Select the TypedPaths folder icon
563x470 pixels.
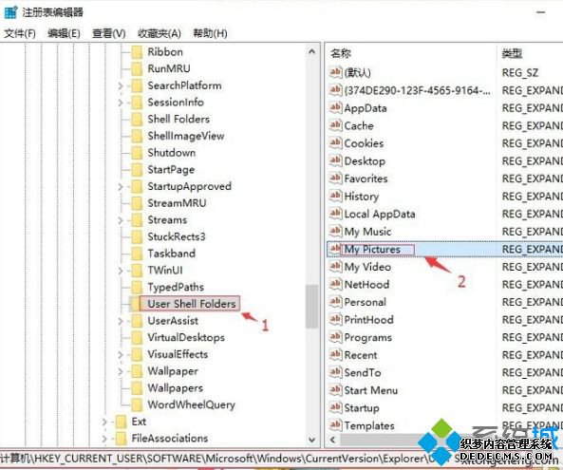click(x=137, y=288)
